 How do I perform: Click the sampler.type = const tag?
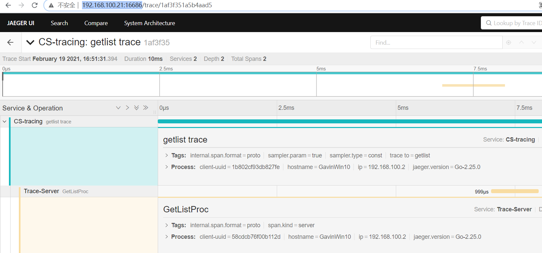click(356, 155)
